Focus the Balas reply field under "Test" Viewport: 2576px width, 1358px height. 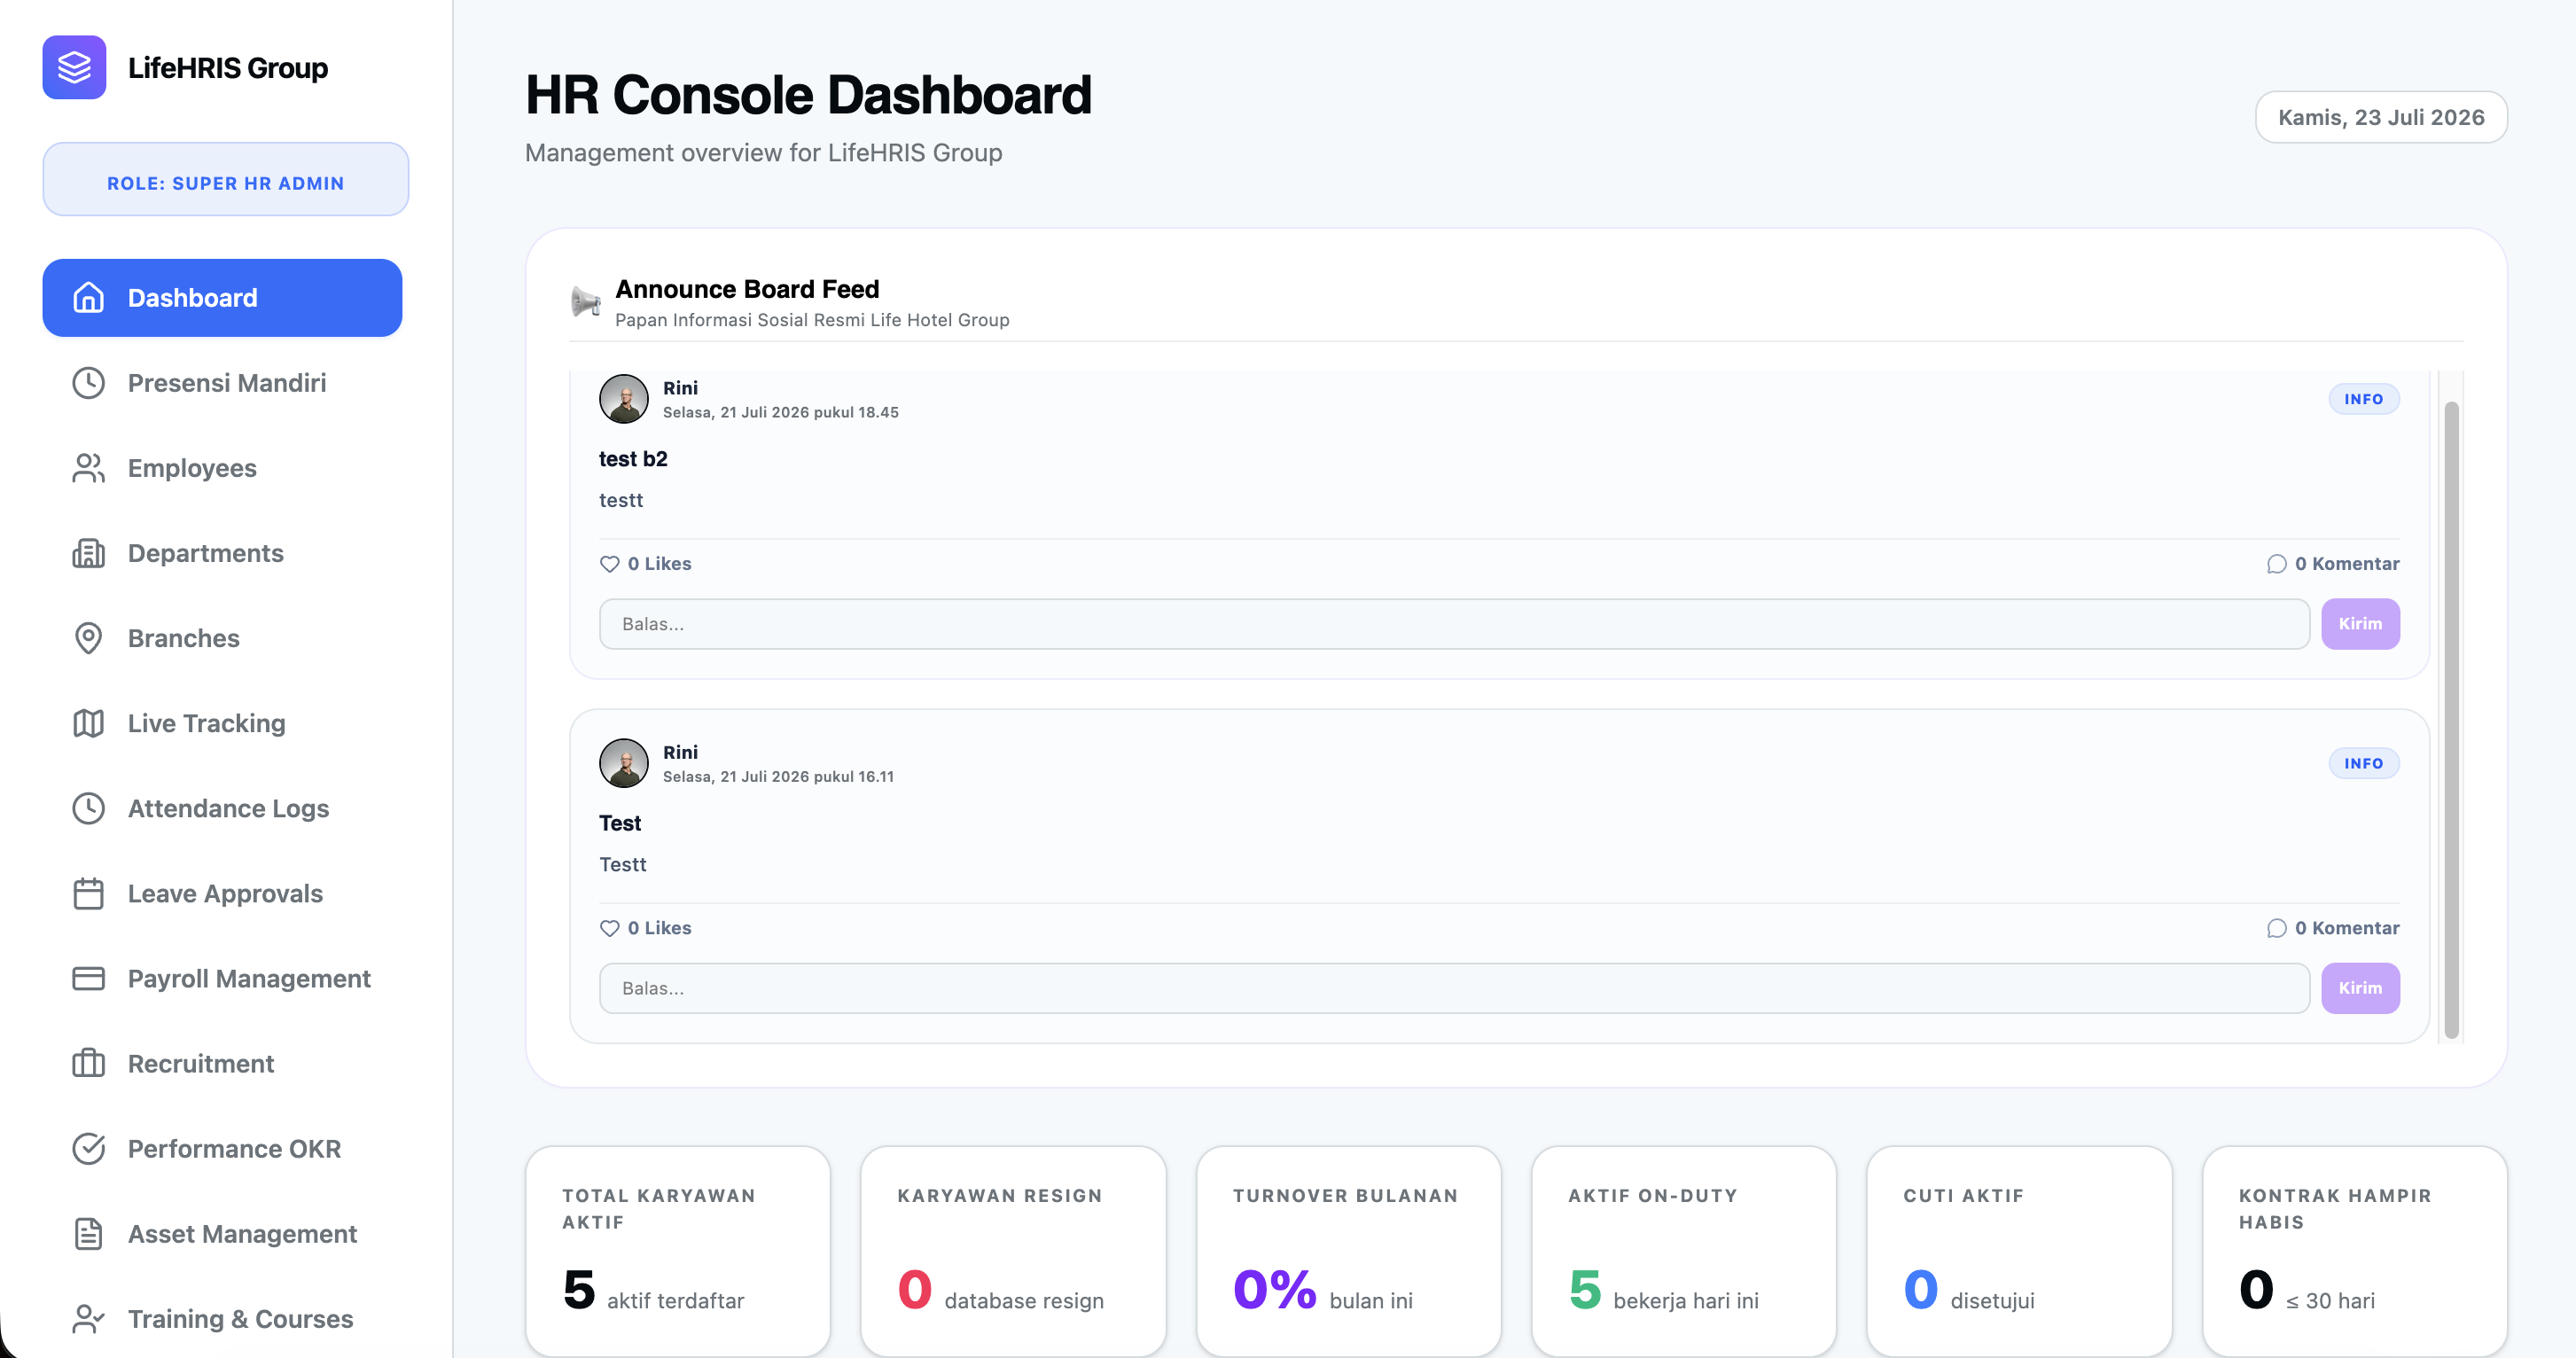(x=1454, y=987)
